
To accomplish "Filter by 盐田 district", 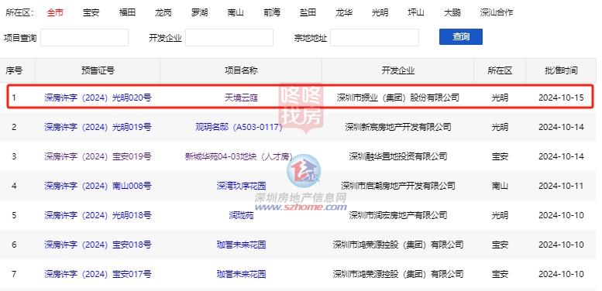I will 308,12.
